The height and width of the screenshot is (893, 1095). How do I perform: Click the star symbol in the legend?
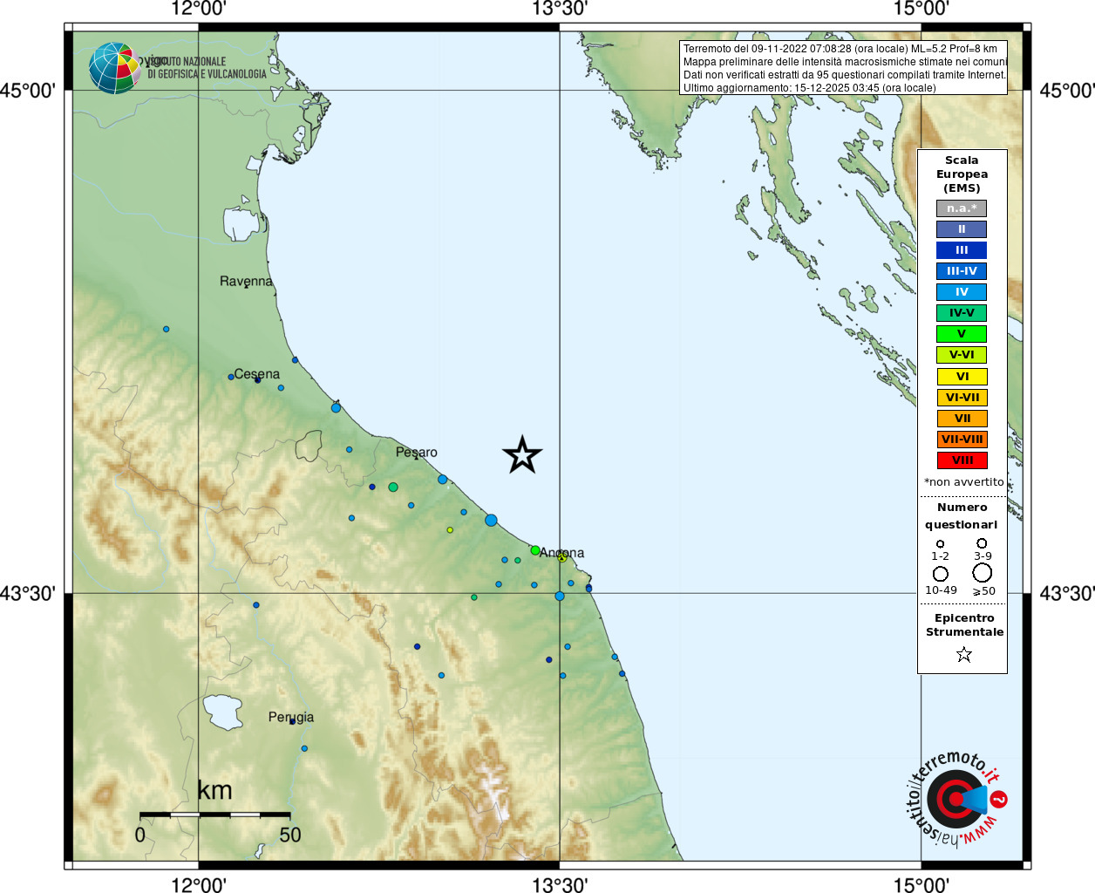963,654
